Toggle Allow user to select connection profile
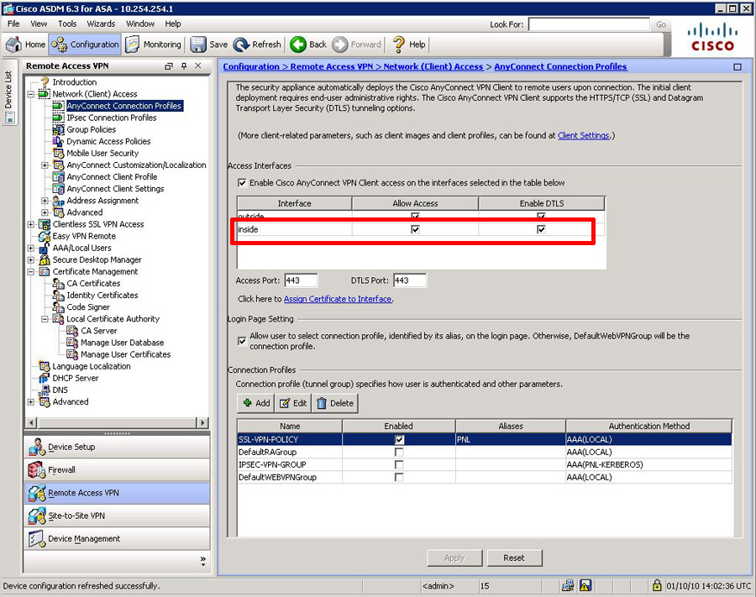 [242, 341]
